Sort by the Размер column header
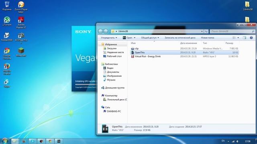This screenshot has width=257, height=144. click(x=229, y=43)
